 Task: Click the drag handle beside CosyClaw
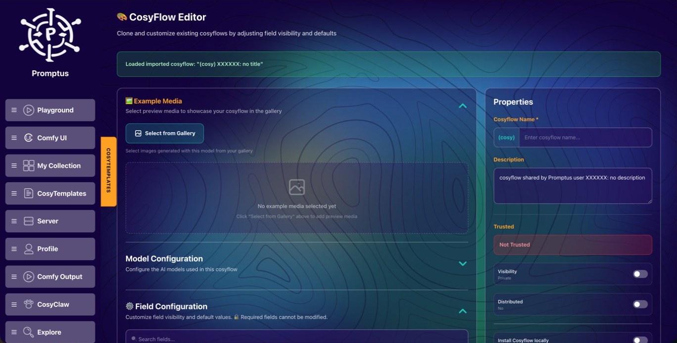click(x=14, y=304)
